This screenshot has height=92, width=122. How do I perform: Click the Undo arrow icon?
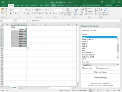click(8, 2)
